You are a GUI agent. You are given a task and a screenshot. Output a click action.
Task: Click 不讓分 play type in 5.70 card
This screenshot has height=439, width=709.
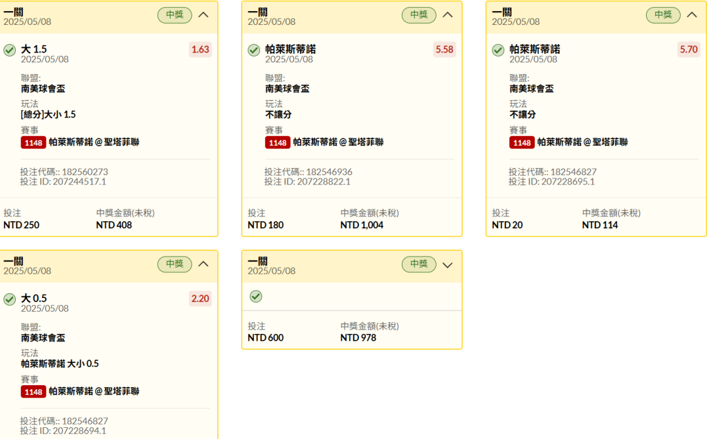(523, 114)
